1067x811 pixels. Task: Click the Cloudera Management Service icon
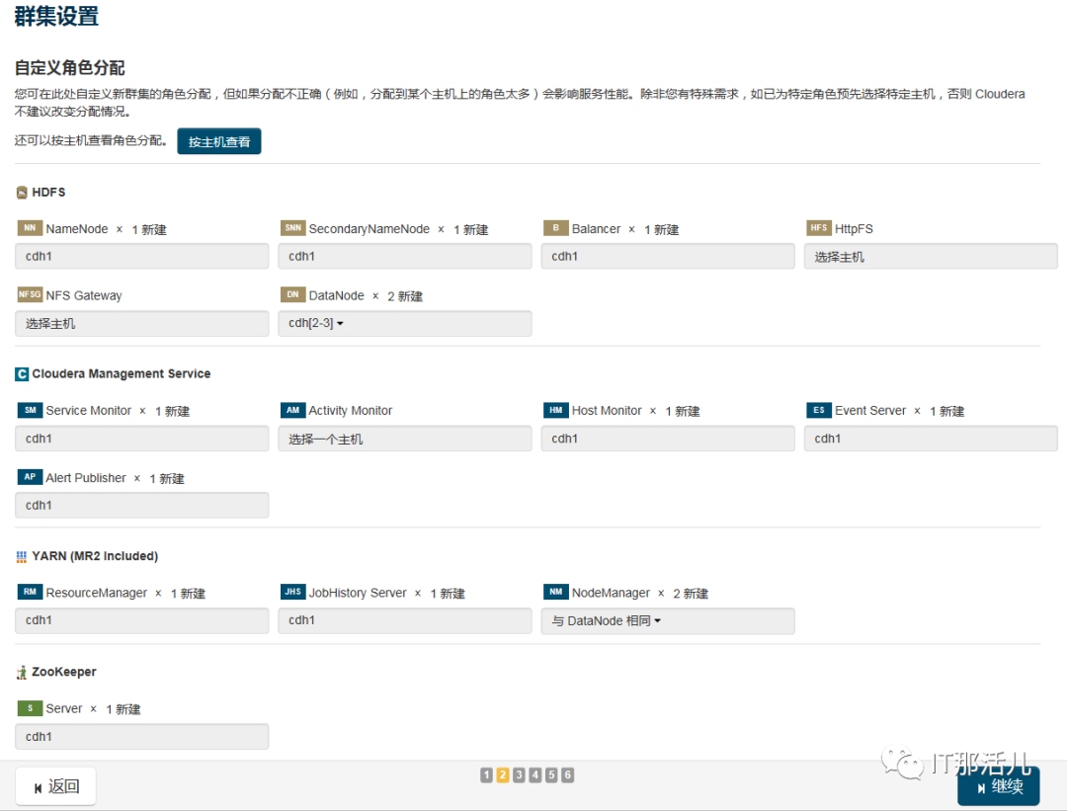22,374
